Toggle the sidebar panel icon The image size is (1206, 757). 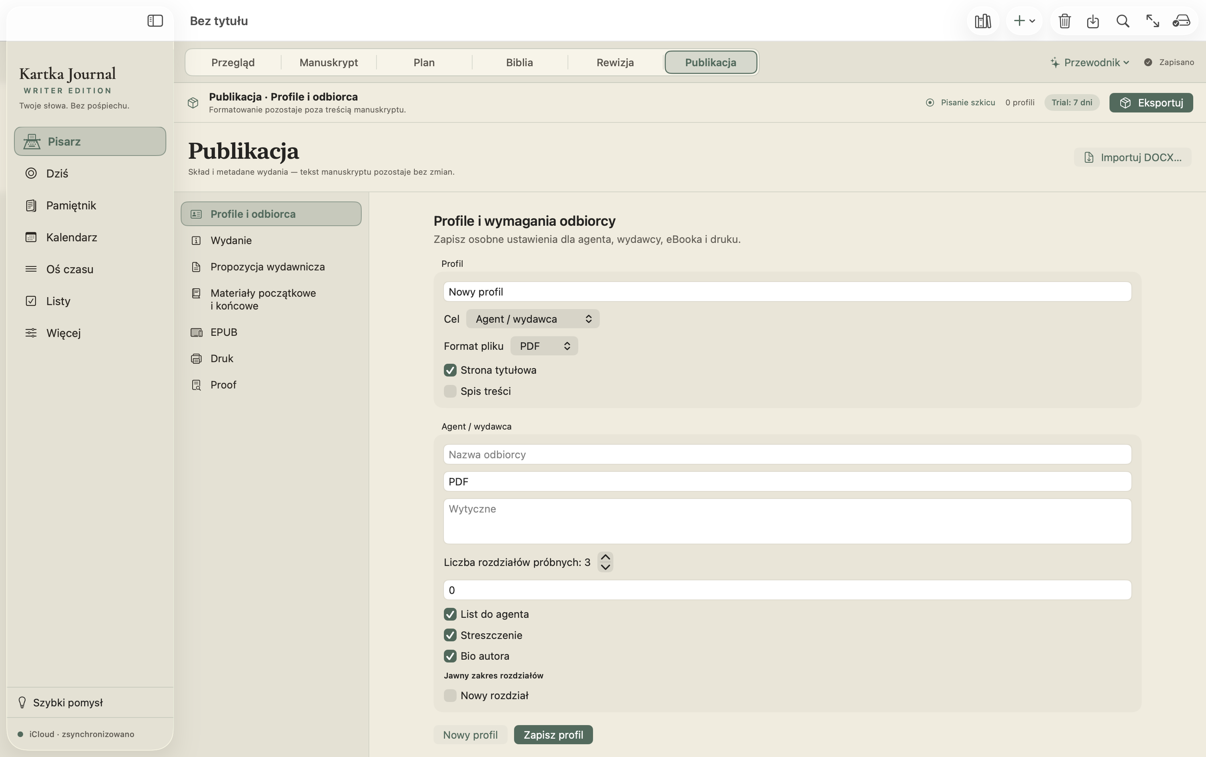(x=155, y=20)
